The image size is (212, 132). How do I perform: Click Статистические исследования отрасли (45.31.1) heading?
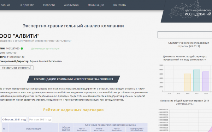[x=189, y=44]
